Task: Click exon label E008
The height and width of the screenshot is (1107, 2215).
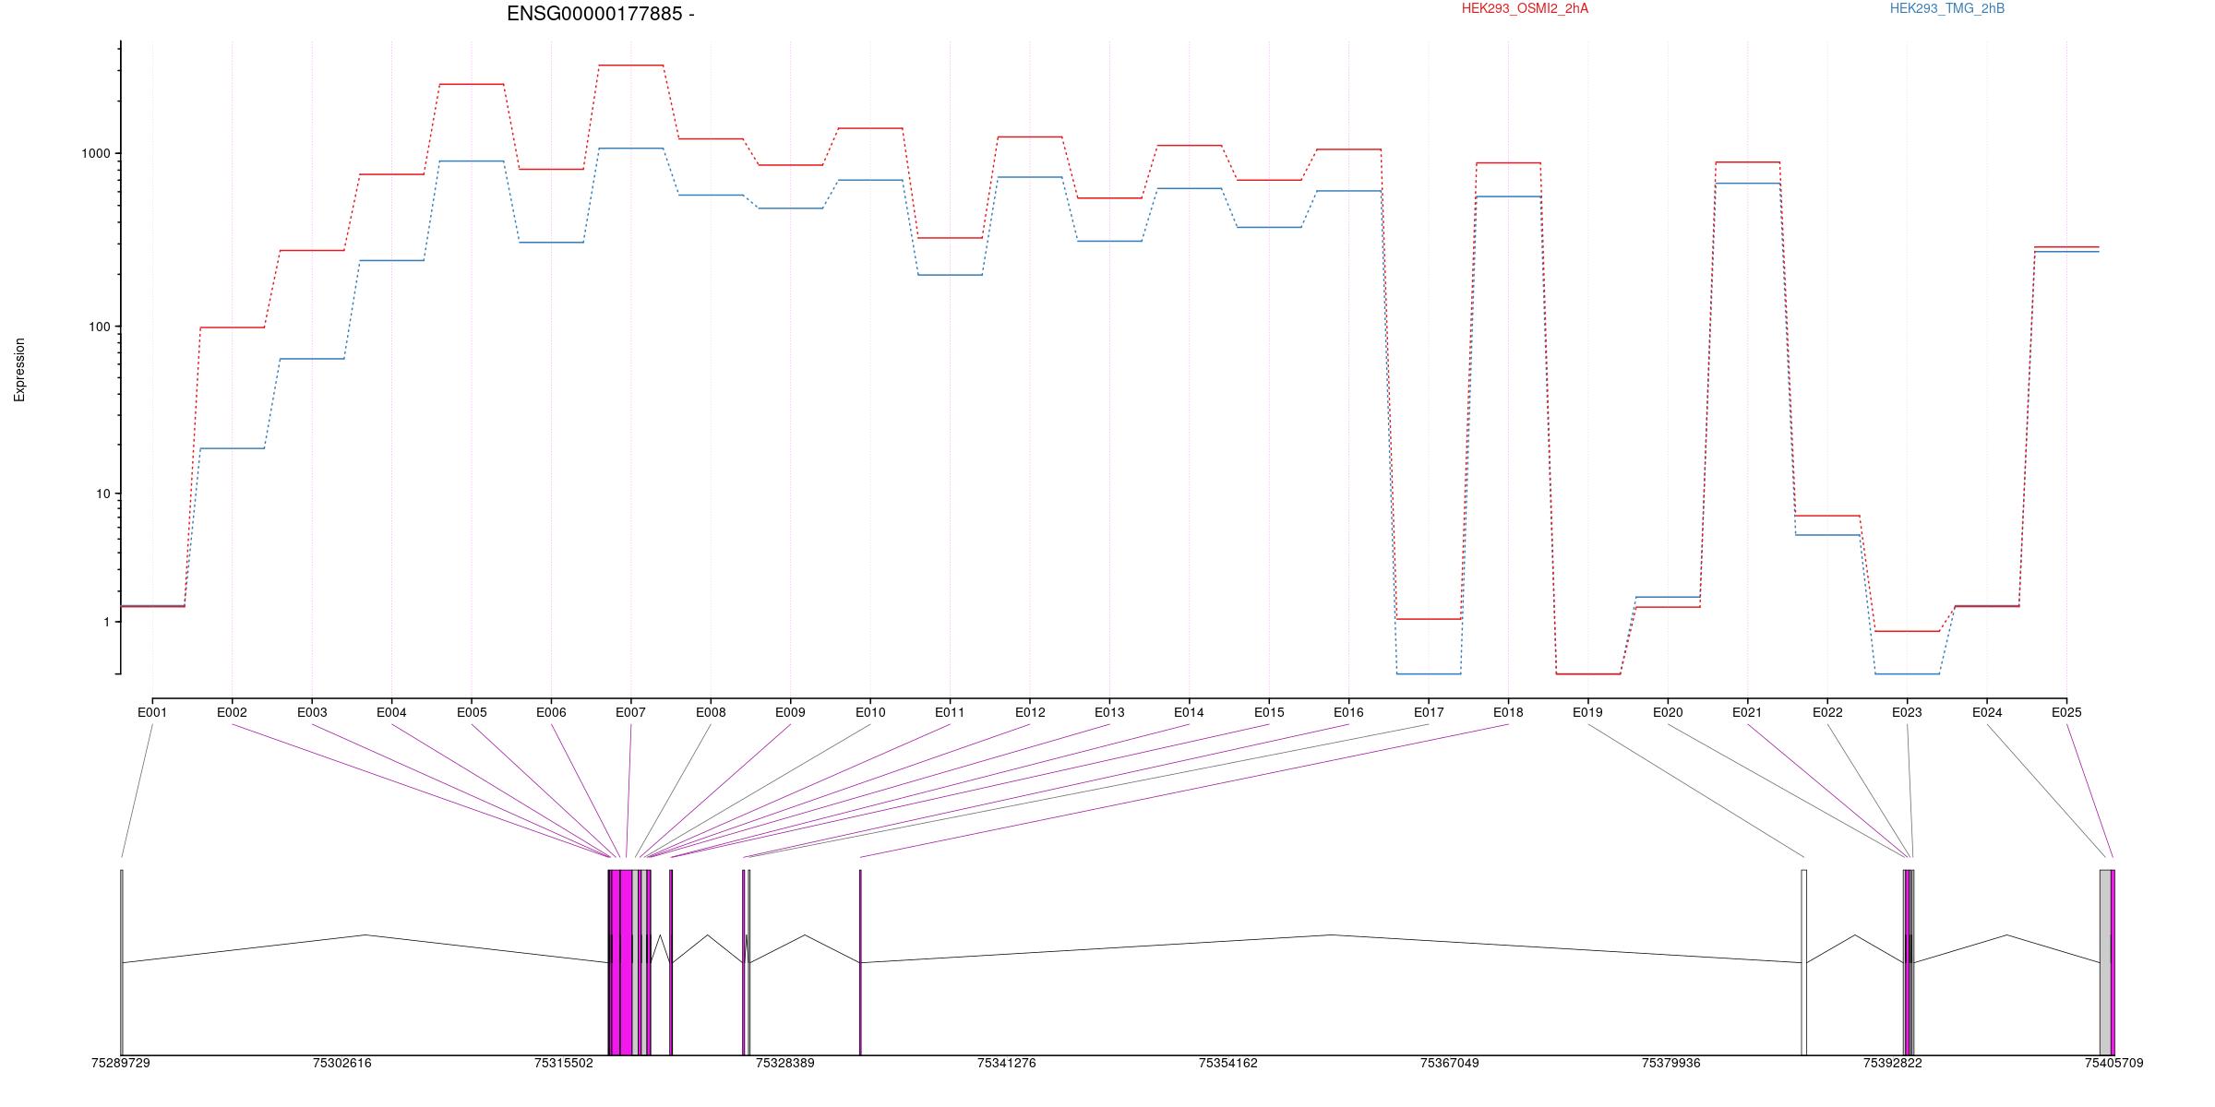Action: point(711,712)
